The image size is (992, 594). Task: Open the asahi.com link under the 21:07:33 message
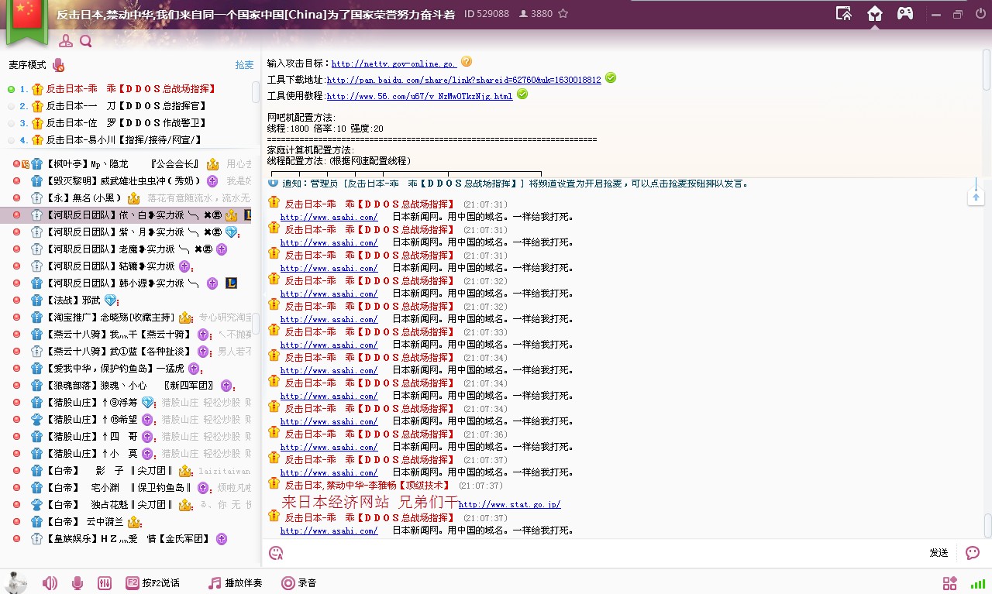329,345
